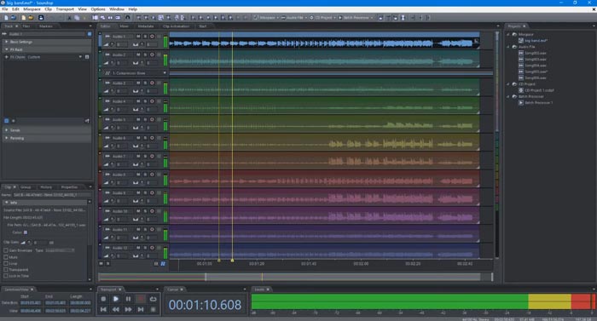
Task: Solo track Audio 1
Action: tap(145, 37)
